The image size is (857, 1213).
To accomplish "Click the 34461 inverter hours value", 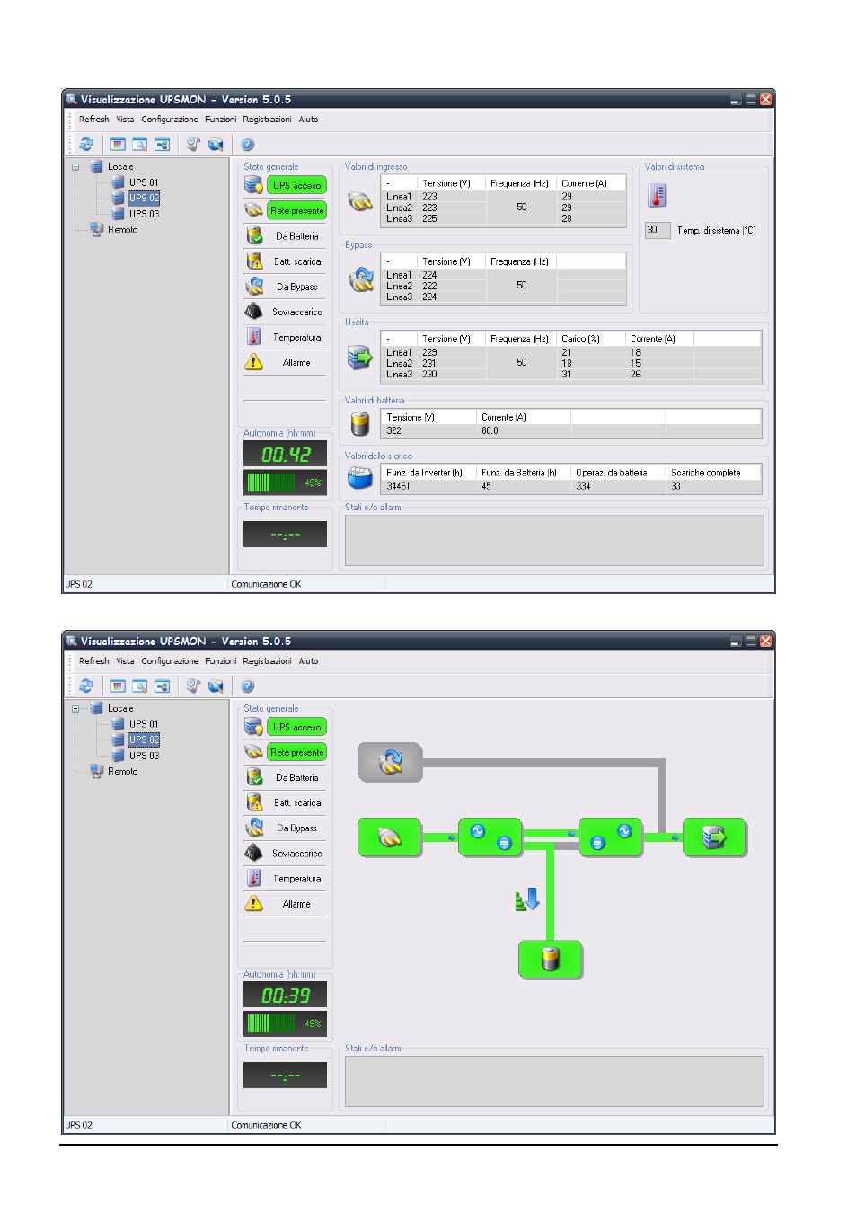I will (398, 485).
